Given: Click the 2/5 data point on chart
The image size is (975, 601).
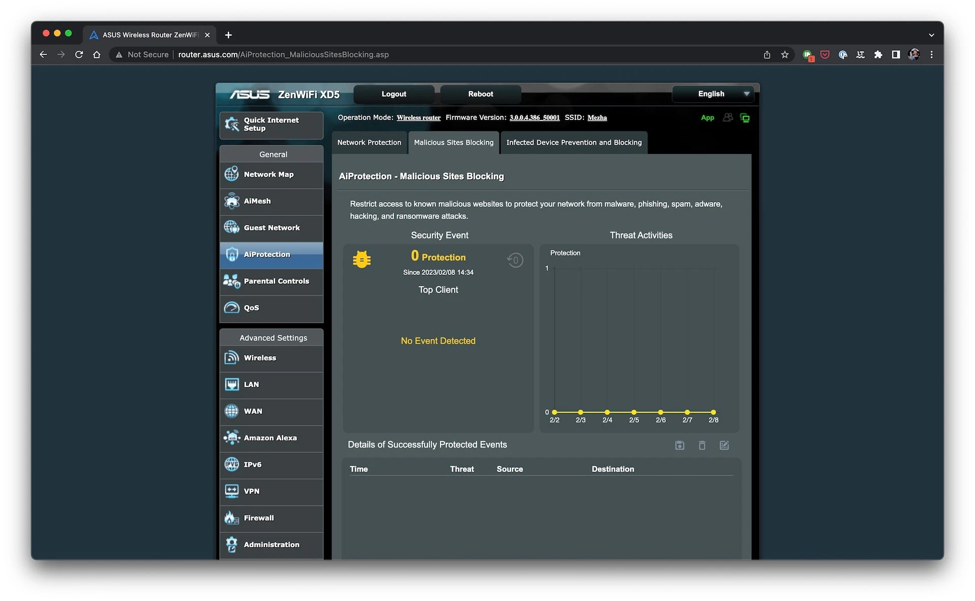Looking at the screenshot, I should pyautogui.click(x=634, y=412).
